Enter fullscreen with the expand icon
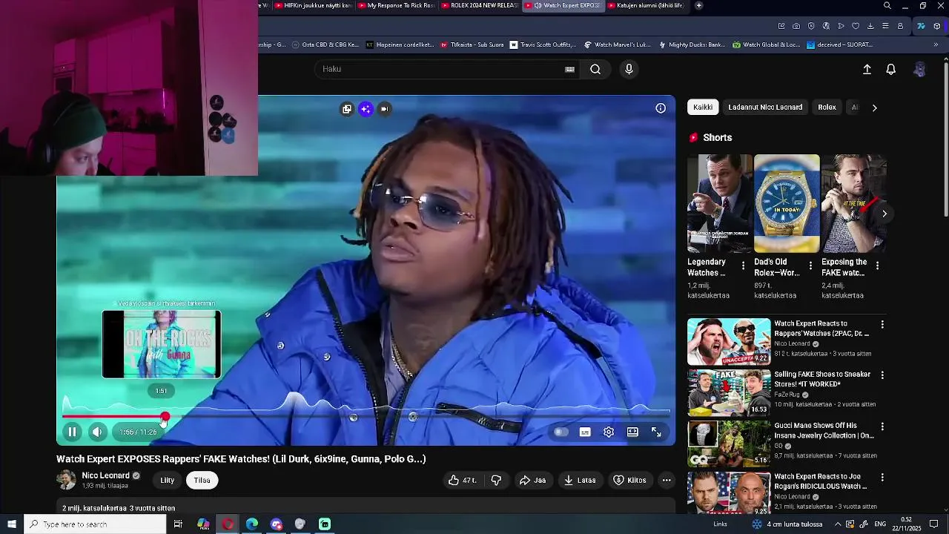 656,432
